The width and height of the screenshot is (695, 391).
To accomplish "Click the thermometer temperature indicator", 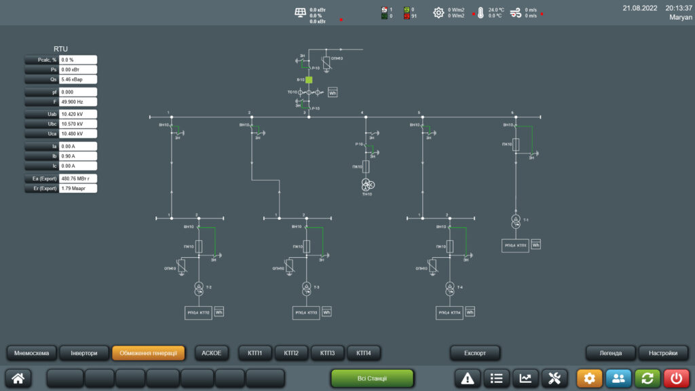I will click(x=480, y=12).
